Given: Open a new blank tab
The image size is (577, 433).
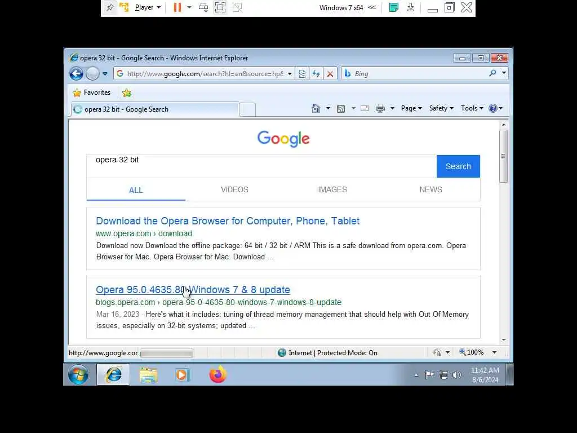Looking at the screenshot, I should (x=247, y=109).
